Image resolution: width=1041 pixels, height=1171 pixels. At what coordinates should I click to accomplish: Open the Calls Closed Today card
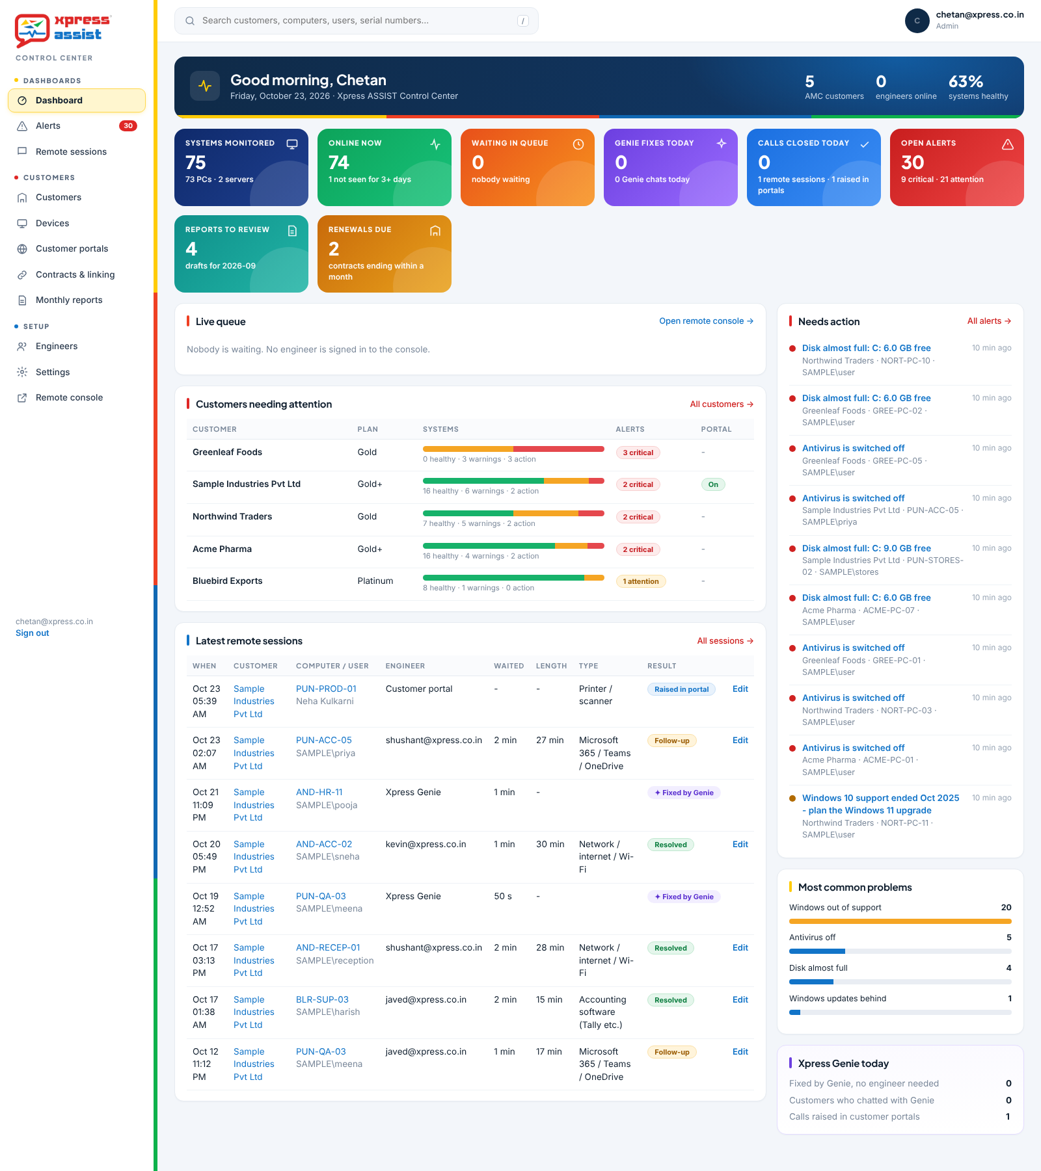pyautogui.click(x=814, y=168)
